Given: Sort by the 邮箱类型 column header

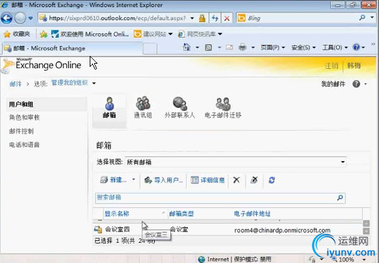Looking at the screenshot, I should (181, 214).
